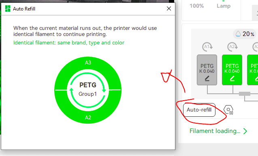Select the gray PETG filament slot
Image resolution: width=258 pixels, height=156 pixels.
207,70
